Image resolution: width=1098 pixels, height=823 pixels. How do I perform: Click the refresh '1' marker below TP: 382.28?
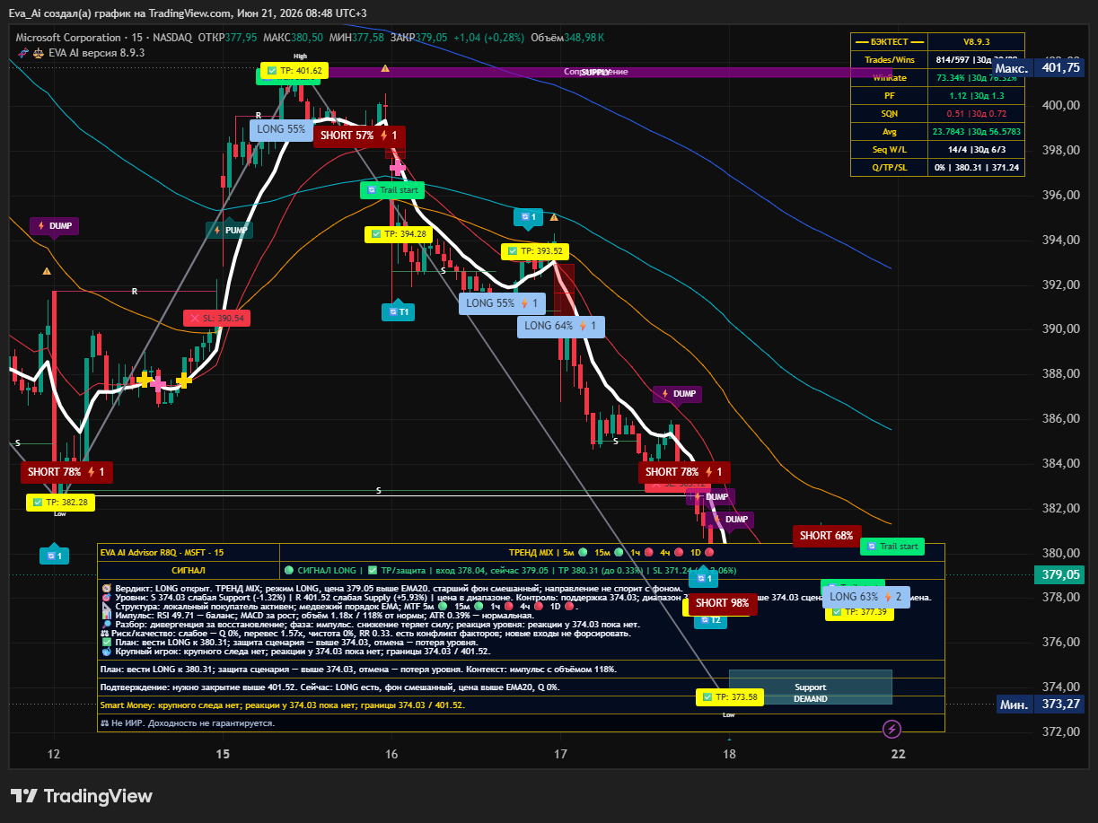[54, 556]
